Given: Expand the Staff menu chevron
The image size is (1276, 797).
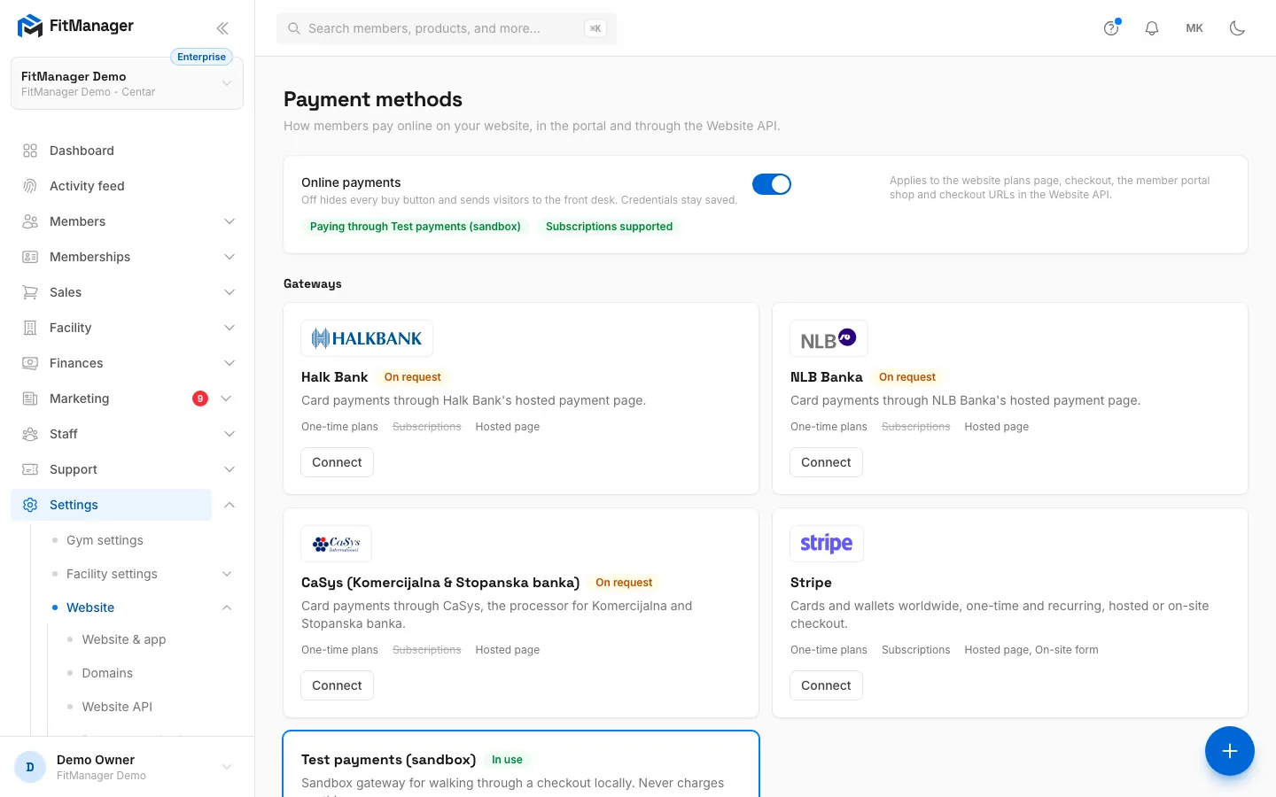Looking at the screenshot, I should [230, 434].
